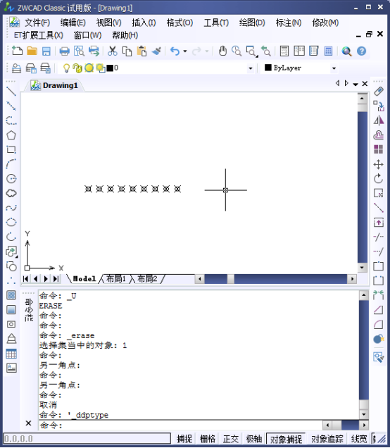Screen dimensions: 390x448
Task: Toggle 线宽 lineweight display in status bar
Action: (x=359, y=439)
